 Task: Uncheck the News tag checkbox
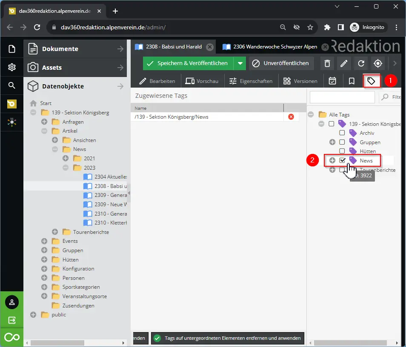click(x=342, y=160)
